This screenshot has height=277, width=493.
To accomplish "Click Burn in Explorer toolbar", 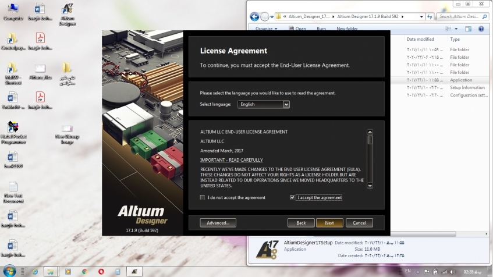I will 321,29.
